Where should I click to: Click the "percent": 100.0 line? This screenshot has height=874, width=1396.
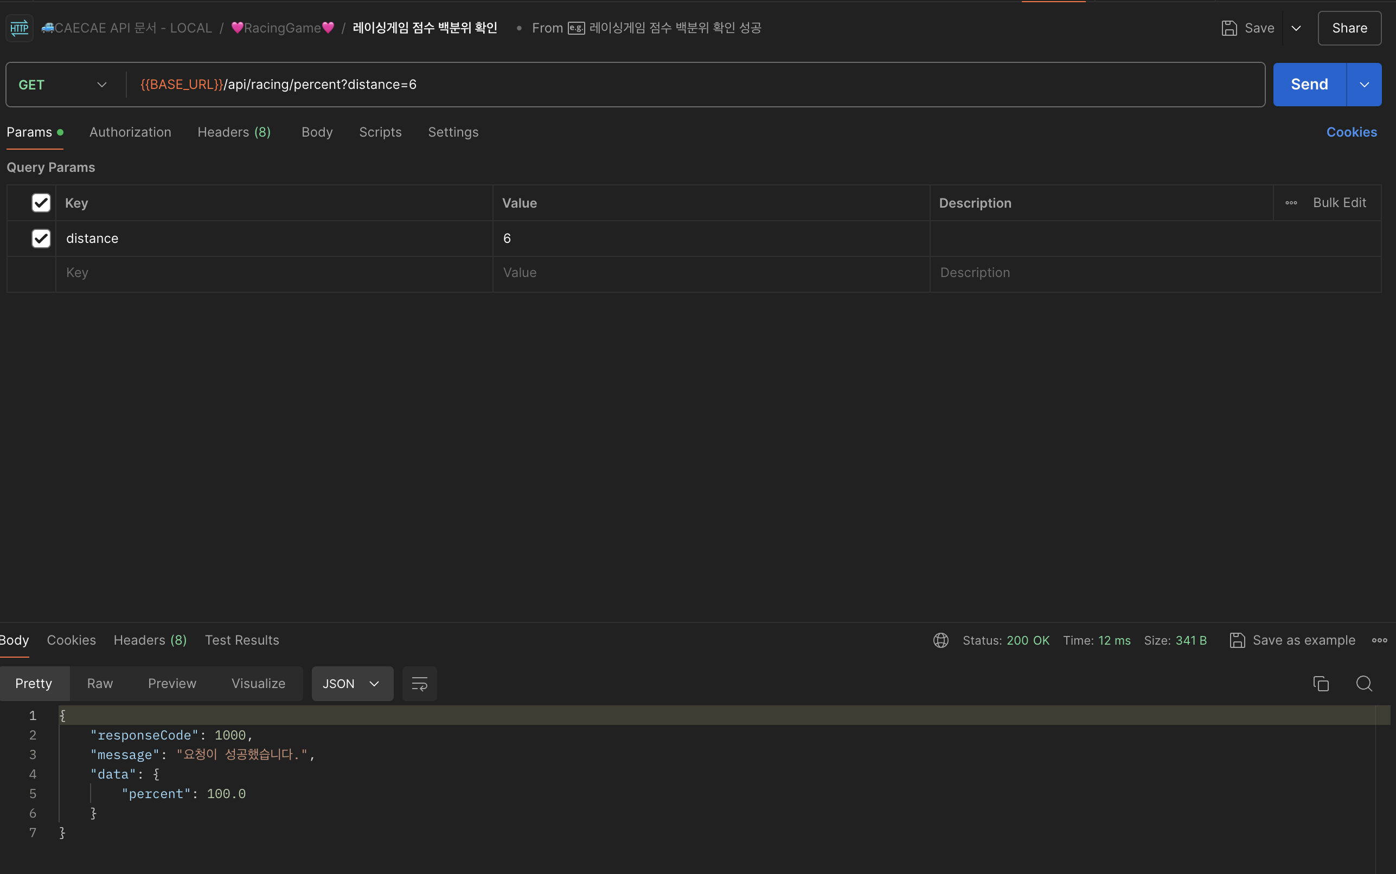point(183,794)
